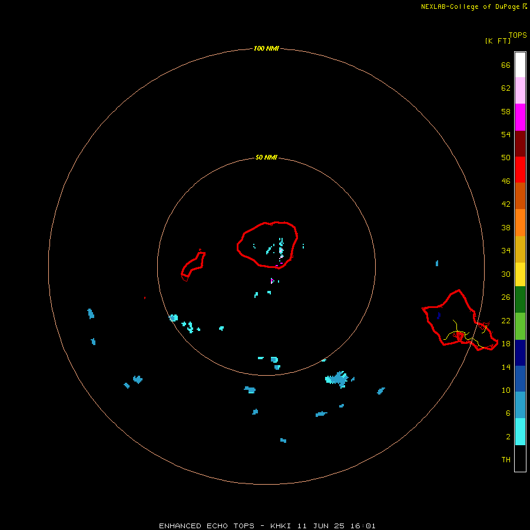Click the 22 legend value label
This screenshot has width=530, height=530.
(x=506, y=320)
